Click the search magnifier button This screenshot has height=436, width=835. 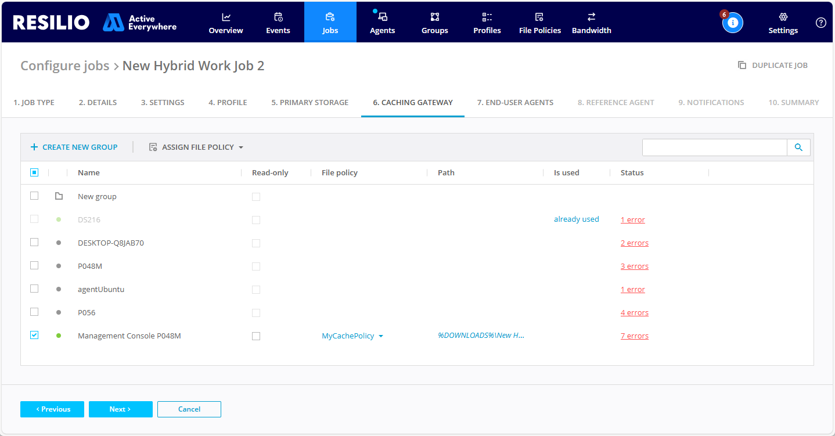798,147
